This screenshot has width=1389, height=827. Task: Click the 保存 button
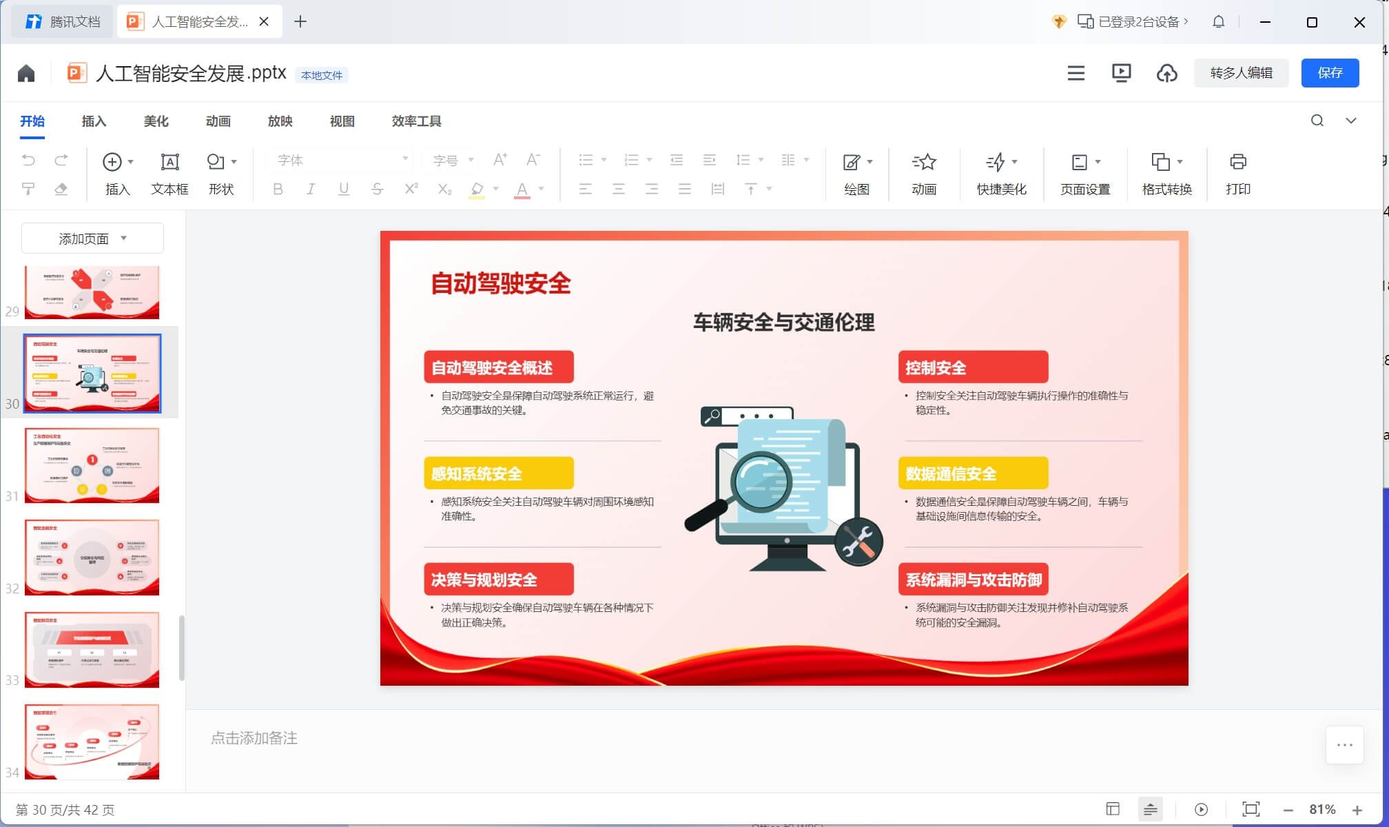[1330, 73]
